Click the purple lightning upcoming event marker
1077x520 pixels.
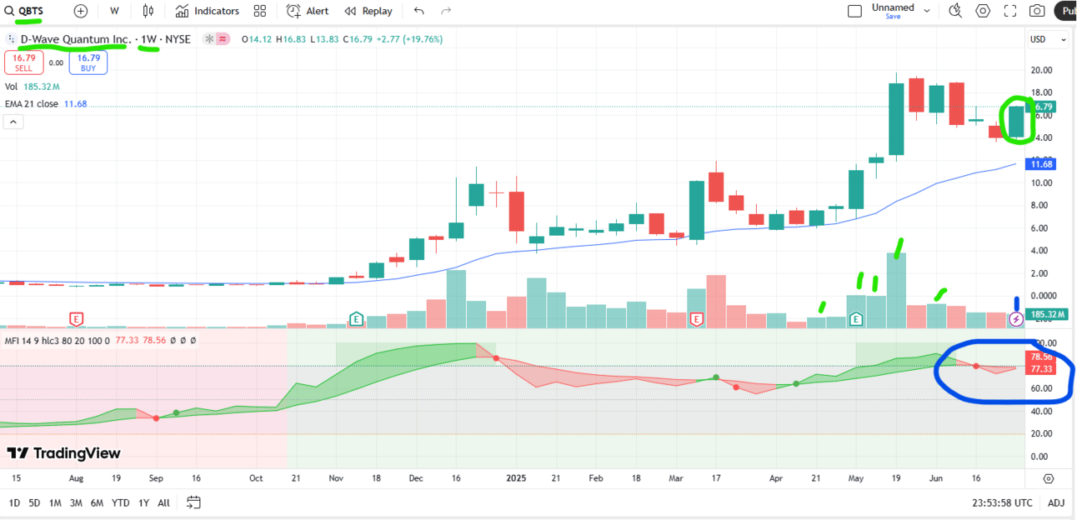click(x=1016, y=318)
